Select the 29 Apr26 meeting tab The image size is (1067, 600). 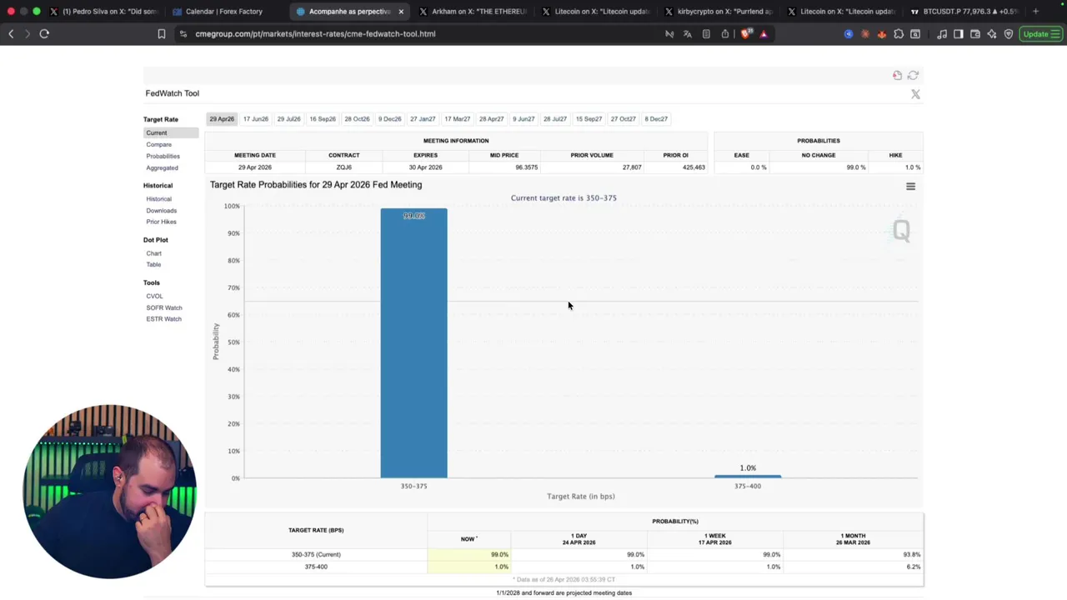click(222, 119)
